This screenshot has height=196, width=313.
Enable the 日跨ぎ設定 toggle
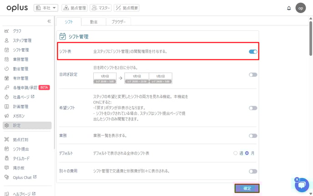tap(253, 75)
